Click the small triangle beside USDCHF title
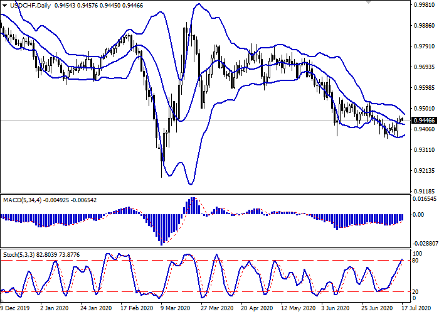 pyautogui.click(x=3, y=4)
